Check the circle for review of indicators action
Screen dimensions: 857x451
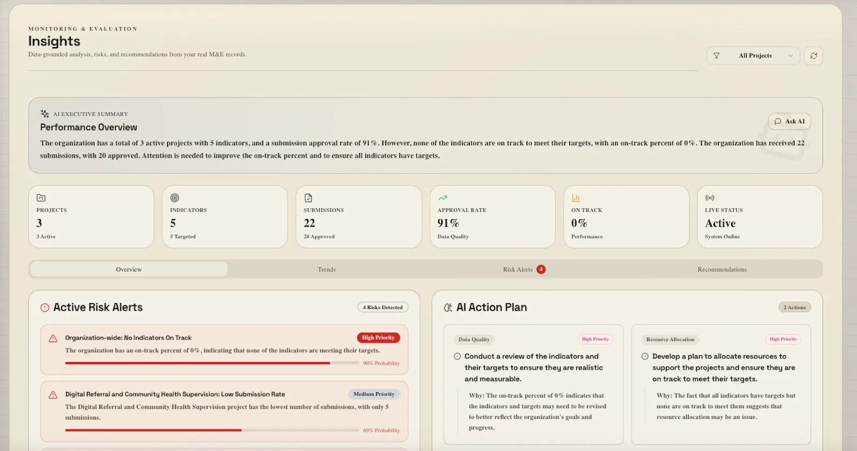[x=457, y=356]
